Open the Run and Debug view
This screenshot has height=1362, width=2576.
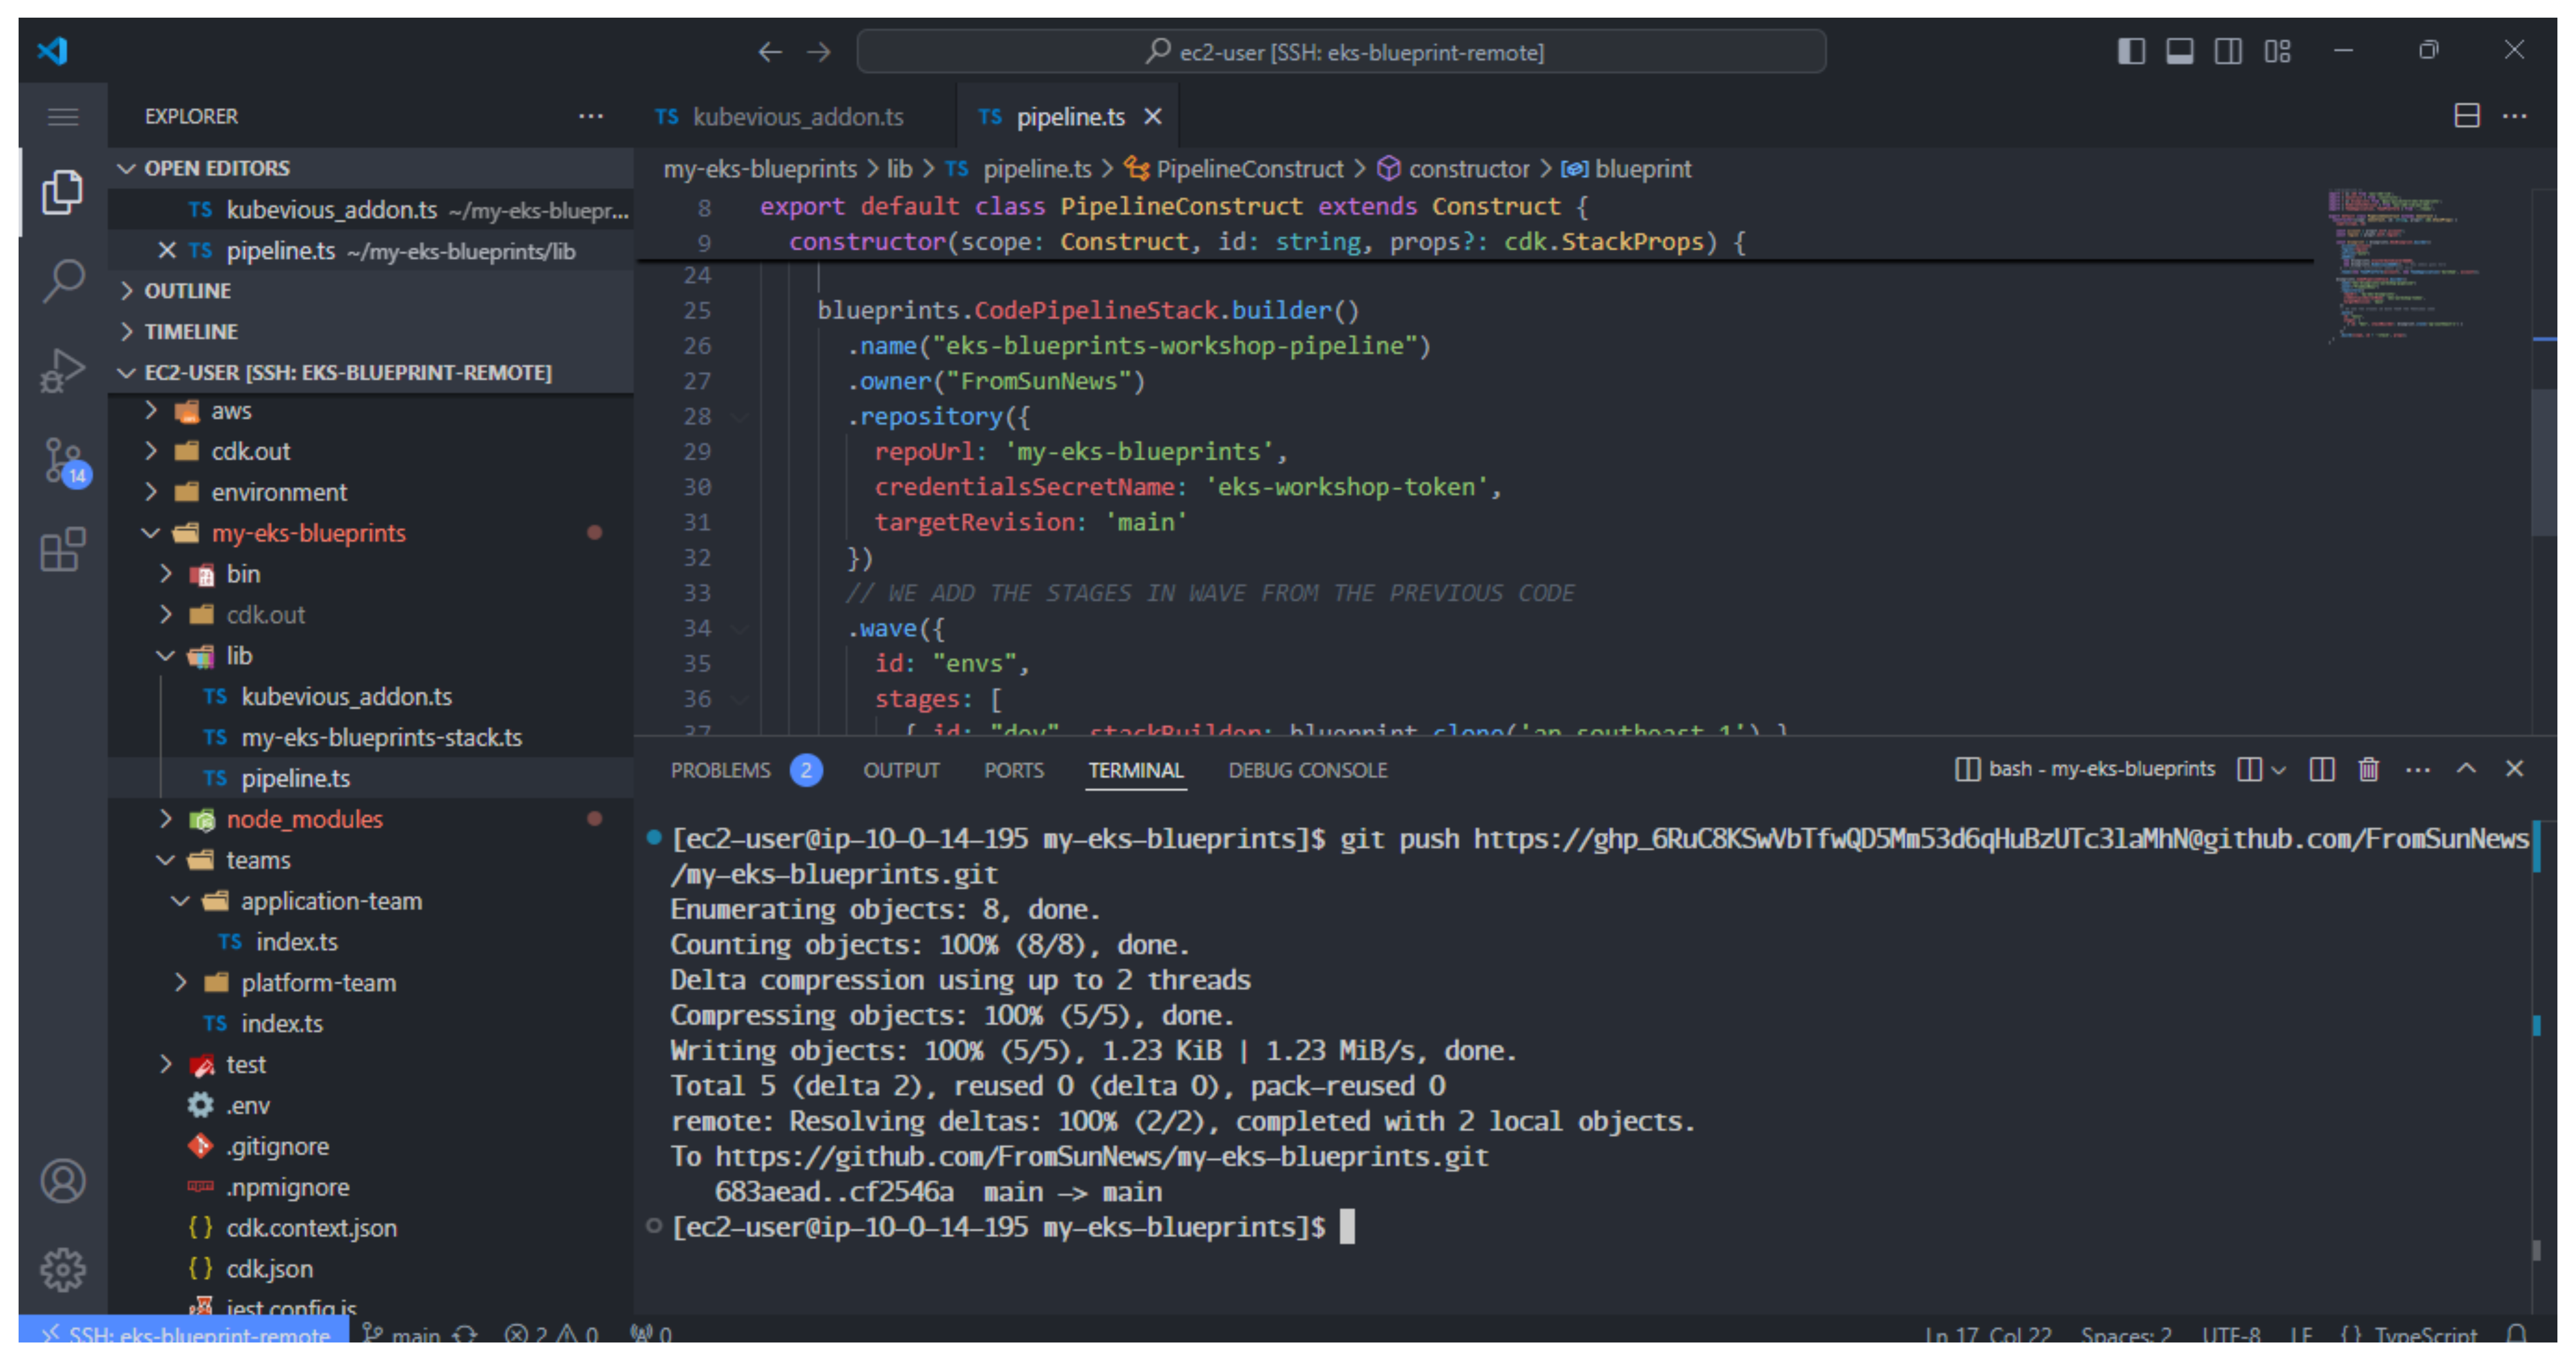click(63, 370)
